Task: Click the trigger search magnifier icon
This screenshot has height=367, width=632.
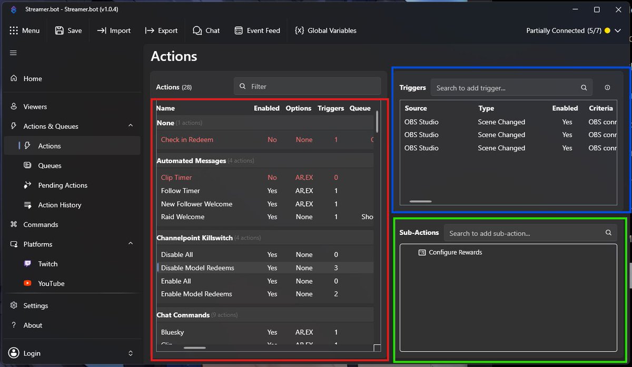Action: click(584, 88)
